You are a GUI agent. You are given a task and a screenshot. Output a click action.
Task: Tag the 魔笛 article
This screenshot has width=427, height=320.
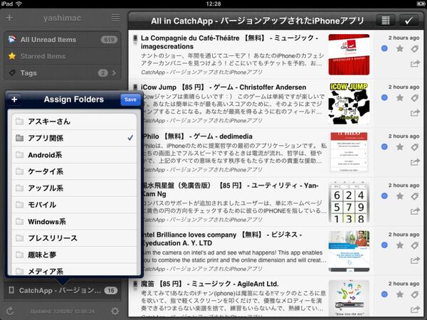click(414, 294)
